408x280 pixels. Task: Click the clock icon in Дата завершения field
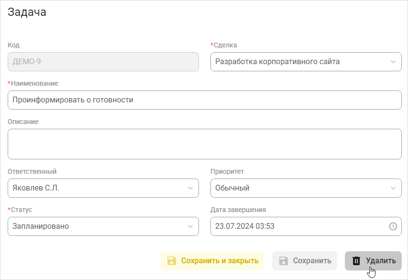[392, 226]
